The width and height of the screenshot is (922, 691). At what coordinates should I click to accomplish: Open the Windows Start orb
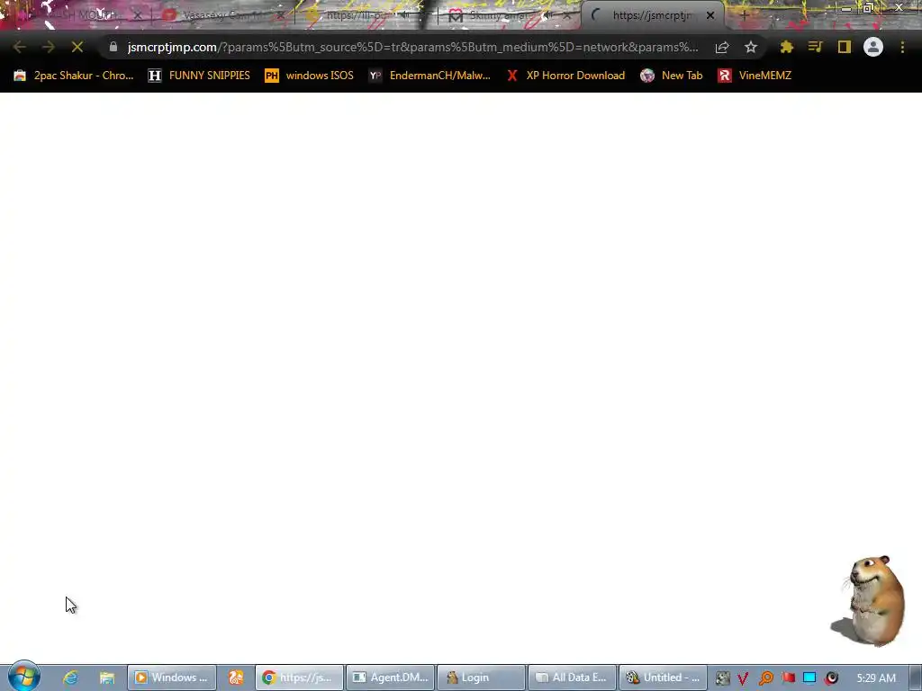click(24, 676)
